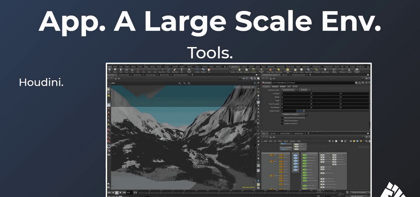Open the Animation Editor pane tab
420x197 pixels.
124,75
